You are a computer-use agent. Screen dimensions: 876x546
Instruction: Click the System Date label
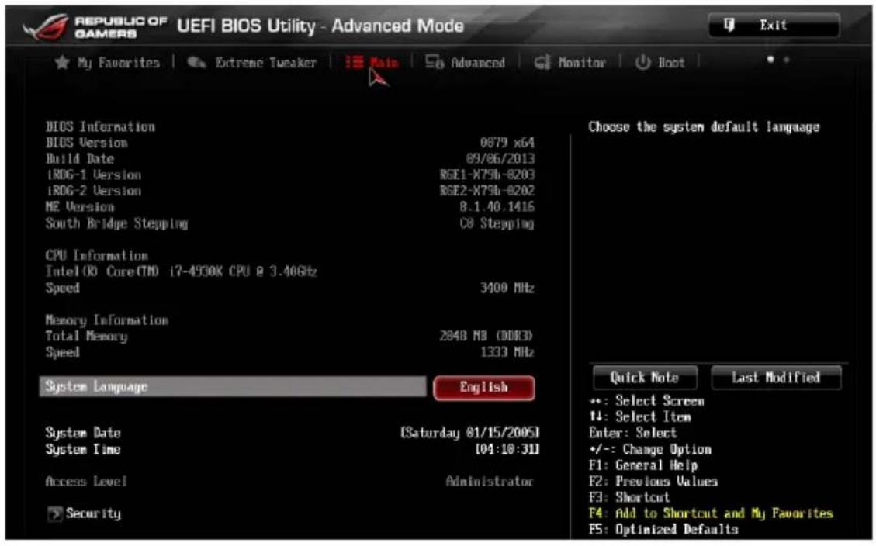pyautogui.click(x=83, y=434)
